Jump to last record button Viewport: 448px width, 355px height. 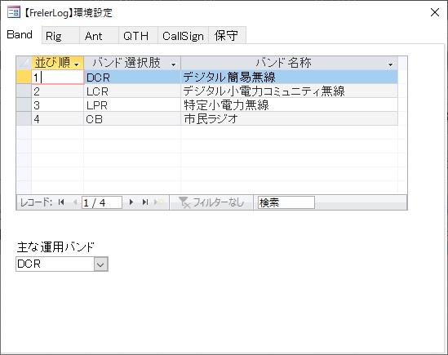(145, 202)
